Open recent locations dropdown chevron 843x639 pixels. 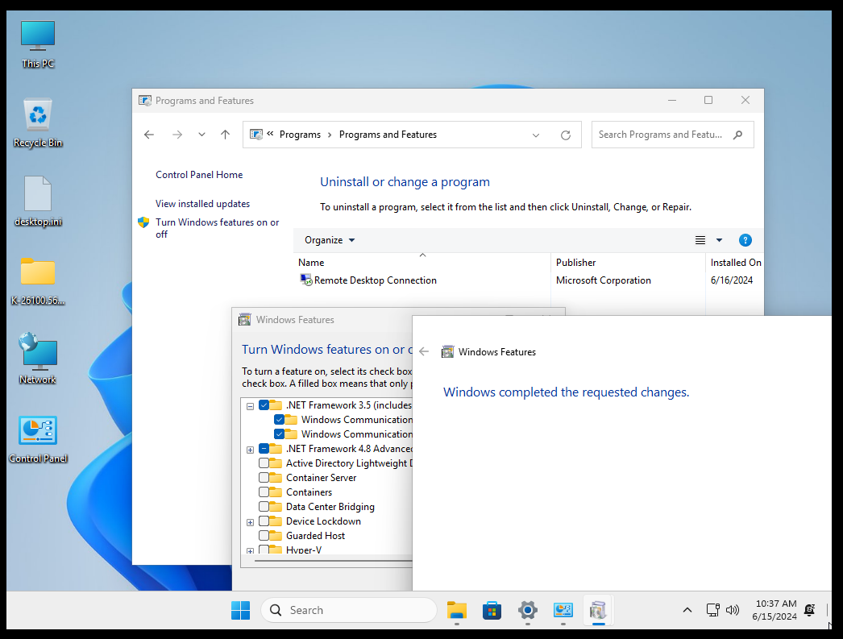pos(201,135)
